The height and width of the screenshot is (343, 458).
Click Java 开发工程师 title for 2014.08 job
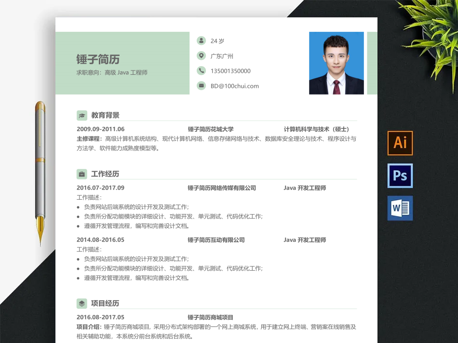[x=305, y=240]
